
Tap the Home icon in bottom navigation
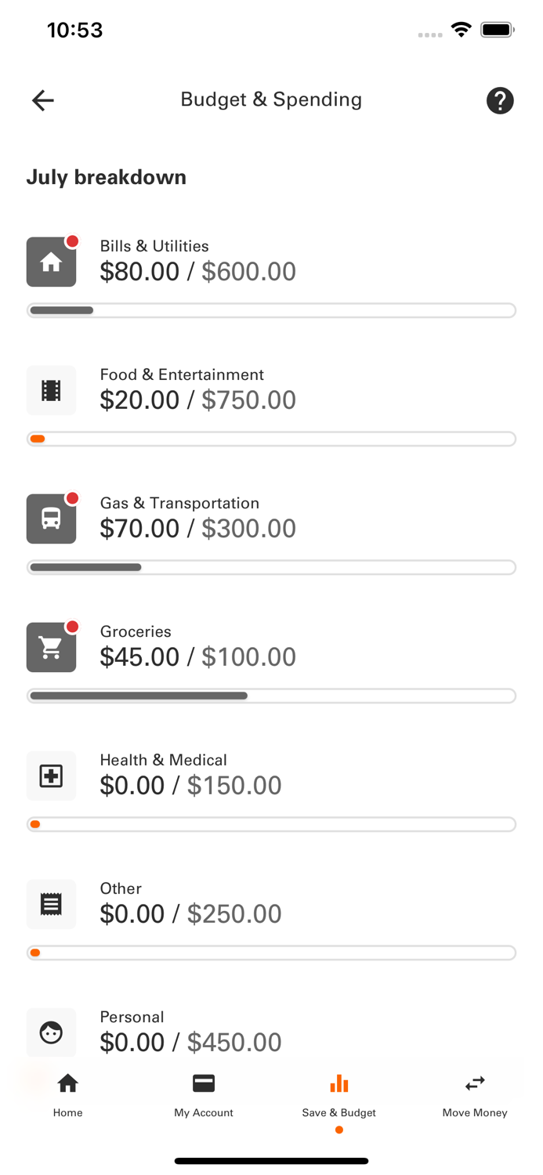pyautogui.click(x=67, y=1083)
